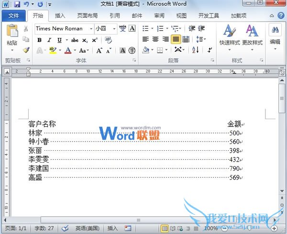Click the Shading paint bucket button
Image resolution: width=287 pixels, height=234 pixels.
[x=146, y=50]
